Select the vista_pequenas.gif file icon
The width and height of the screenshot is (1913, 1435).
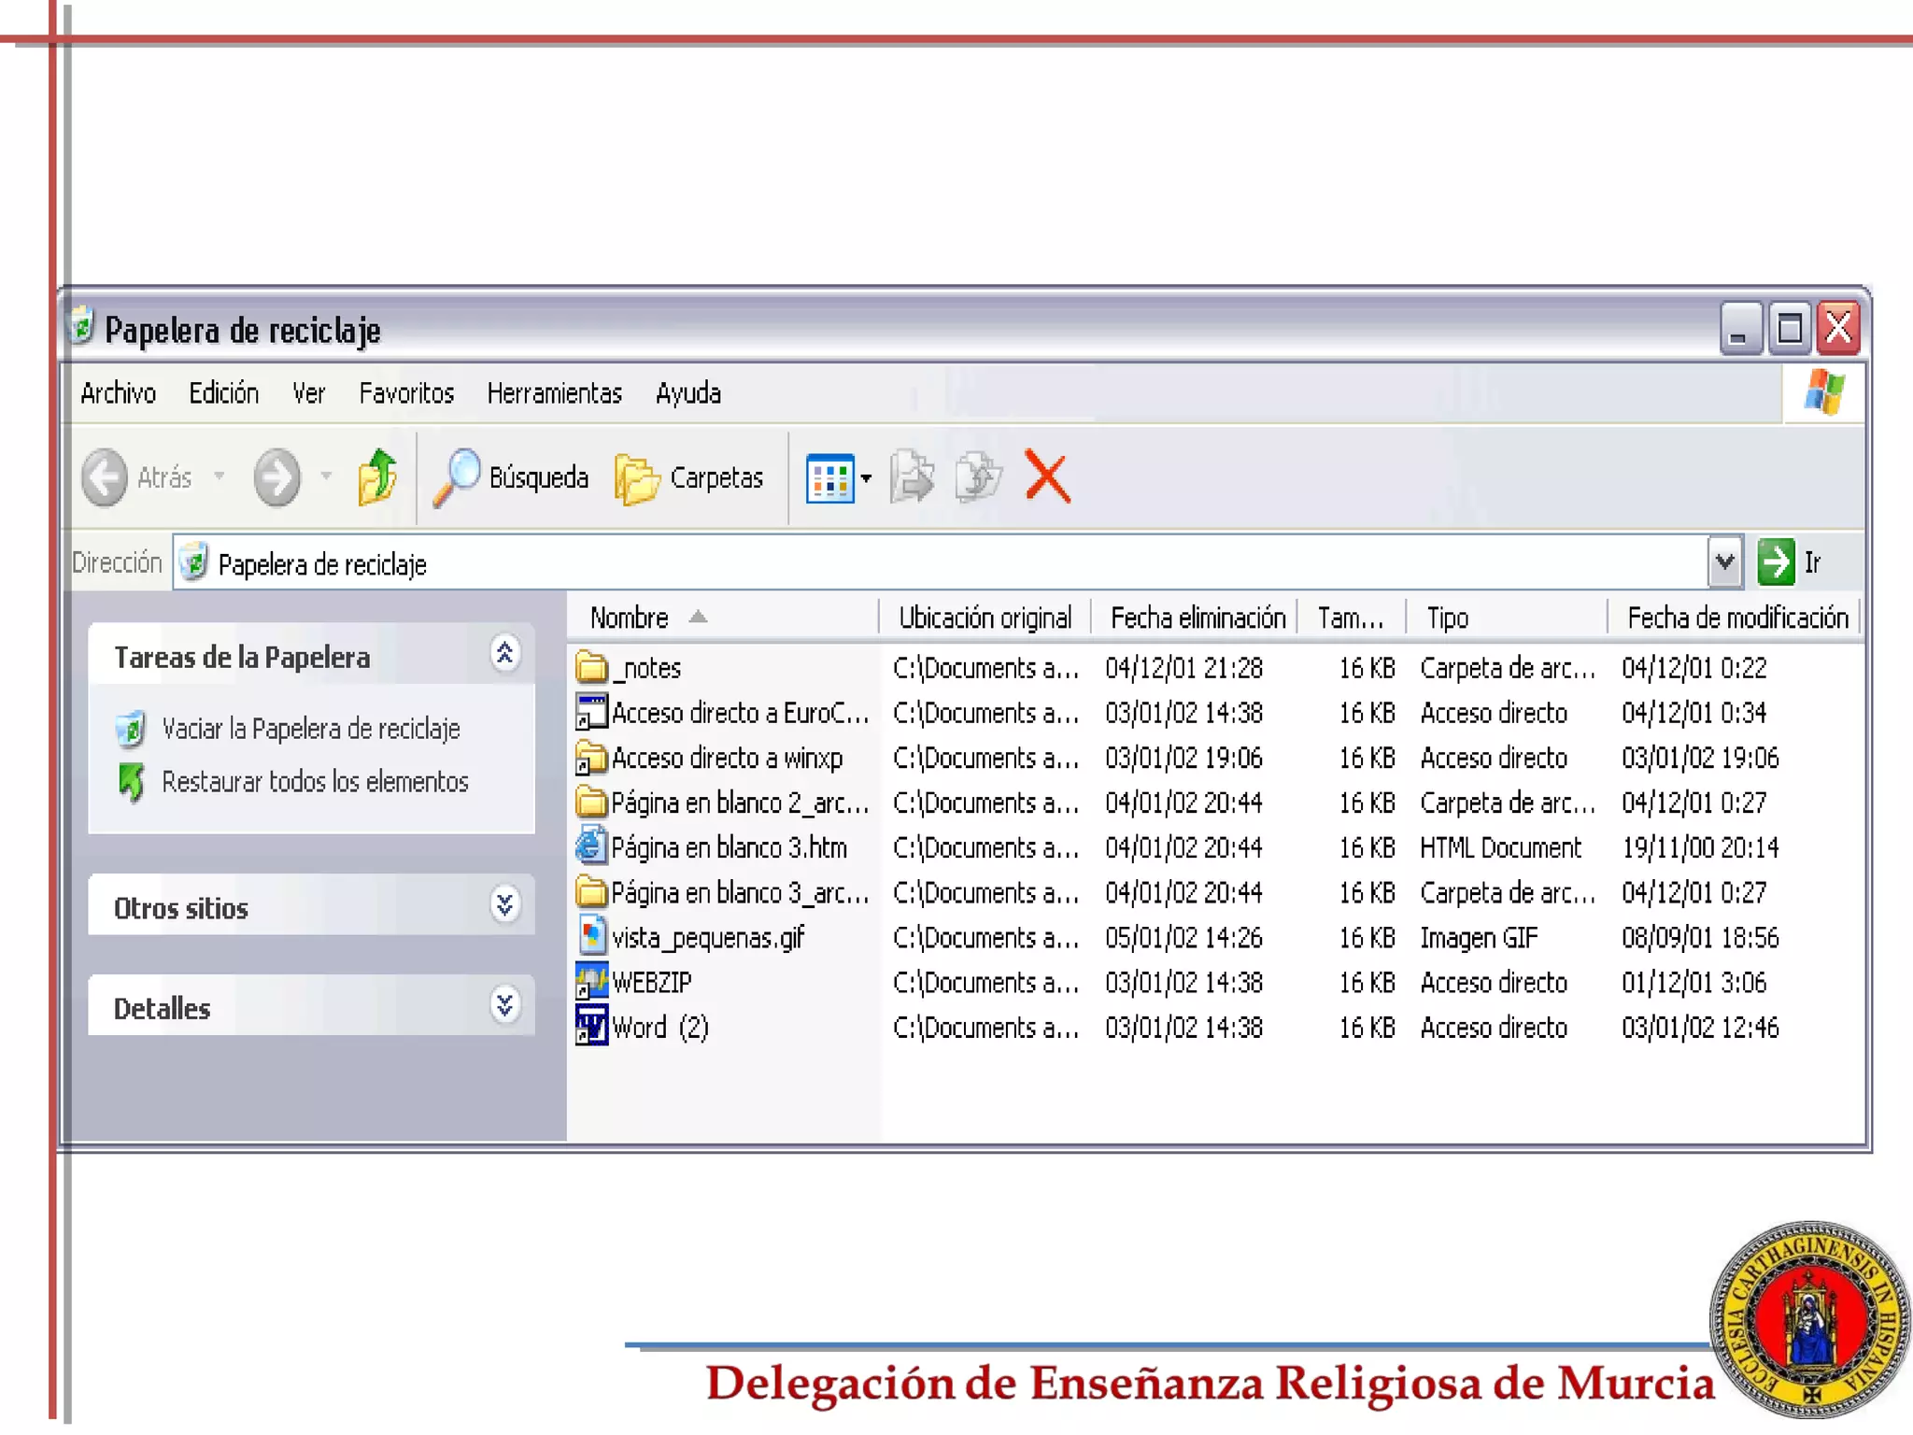pyautogui.click(x=591, y=936)
